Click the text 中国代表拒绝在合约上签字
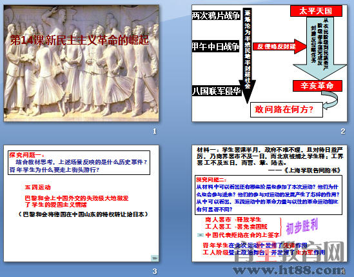 click(242, 235)
